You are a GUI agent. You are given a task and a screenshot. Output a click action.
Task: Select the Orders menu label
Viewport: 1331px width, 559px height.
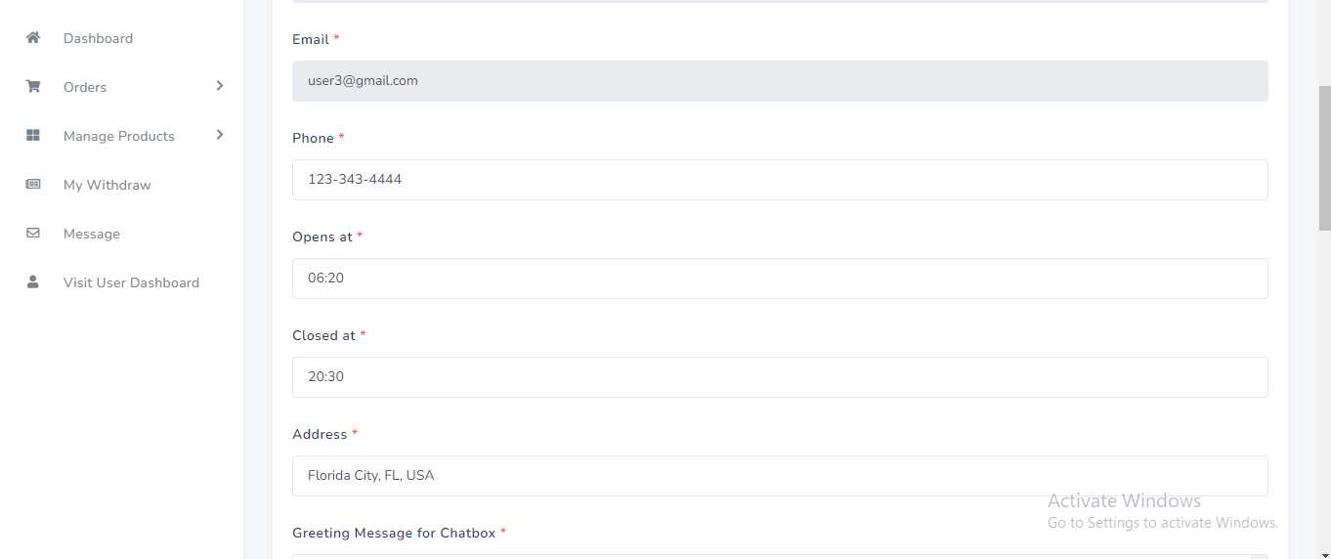(85, 87)
